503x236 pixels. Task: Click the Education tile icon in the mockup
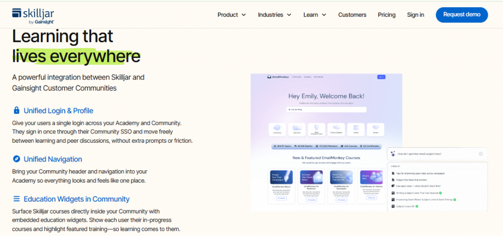(297, 128)
